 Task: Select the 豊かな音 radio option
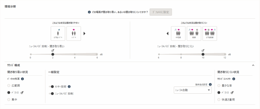point(219,86)
